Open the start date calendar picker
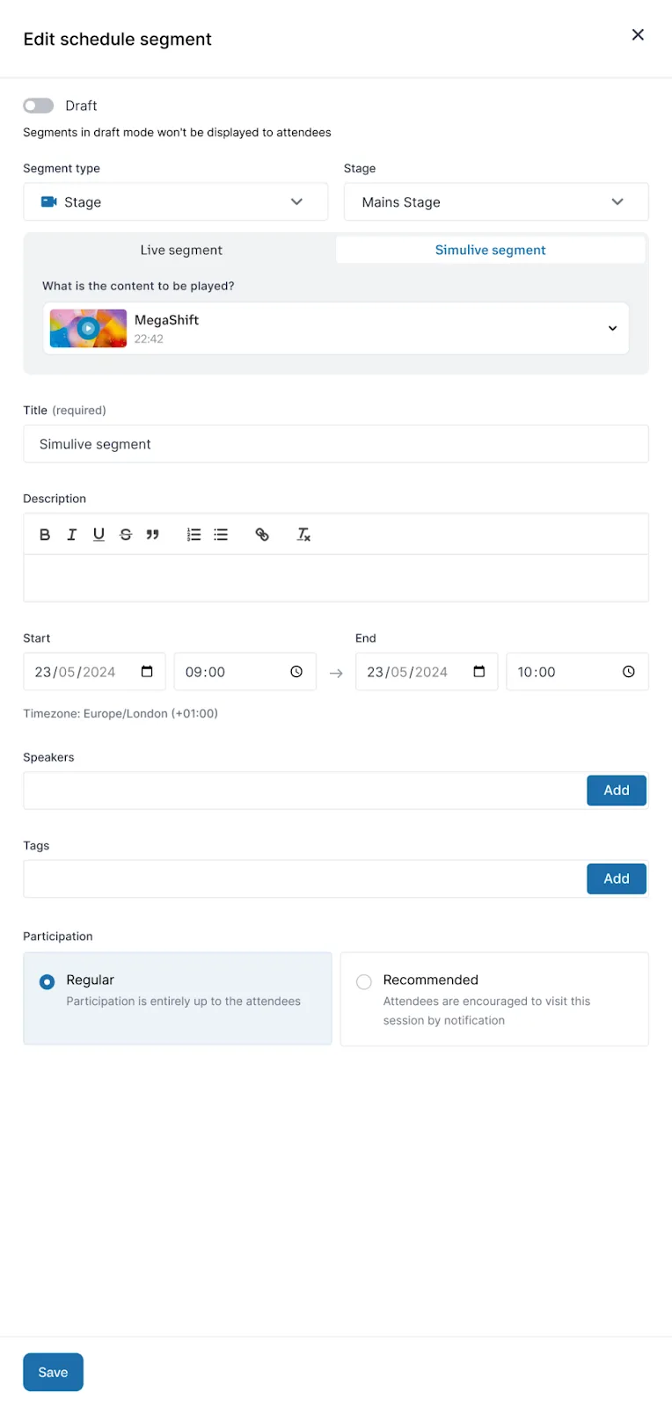The image size is (672, 1407). (x=147, y=672)
